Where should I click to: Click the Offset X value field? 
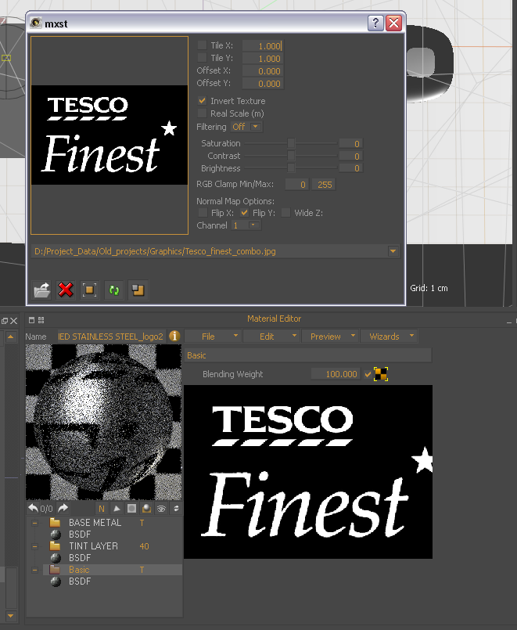pos(263,70)
